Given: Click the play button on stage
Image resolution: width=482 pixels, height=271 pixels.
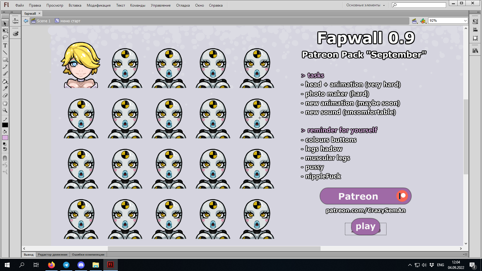Looking at the screenshot, I should [365, 226].
